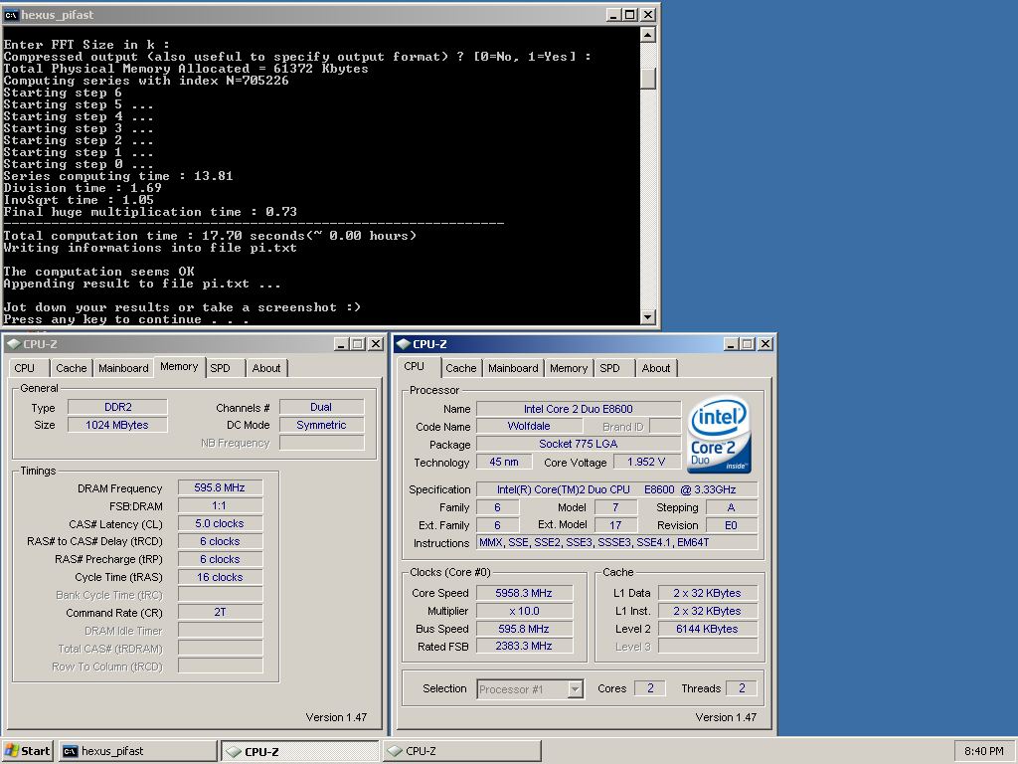Click Multiplier value x 10.0
The width and height of the screenshot is (1018, 764).
[525, 611]
